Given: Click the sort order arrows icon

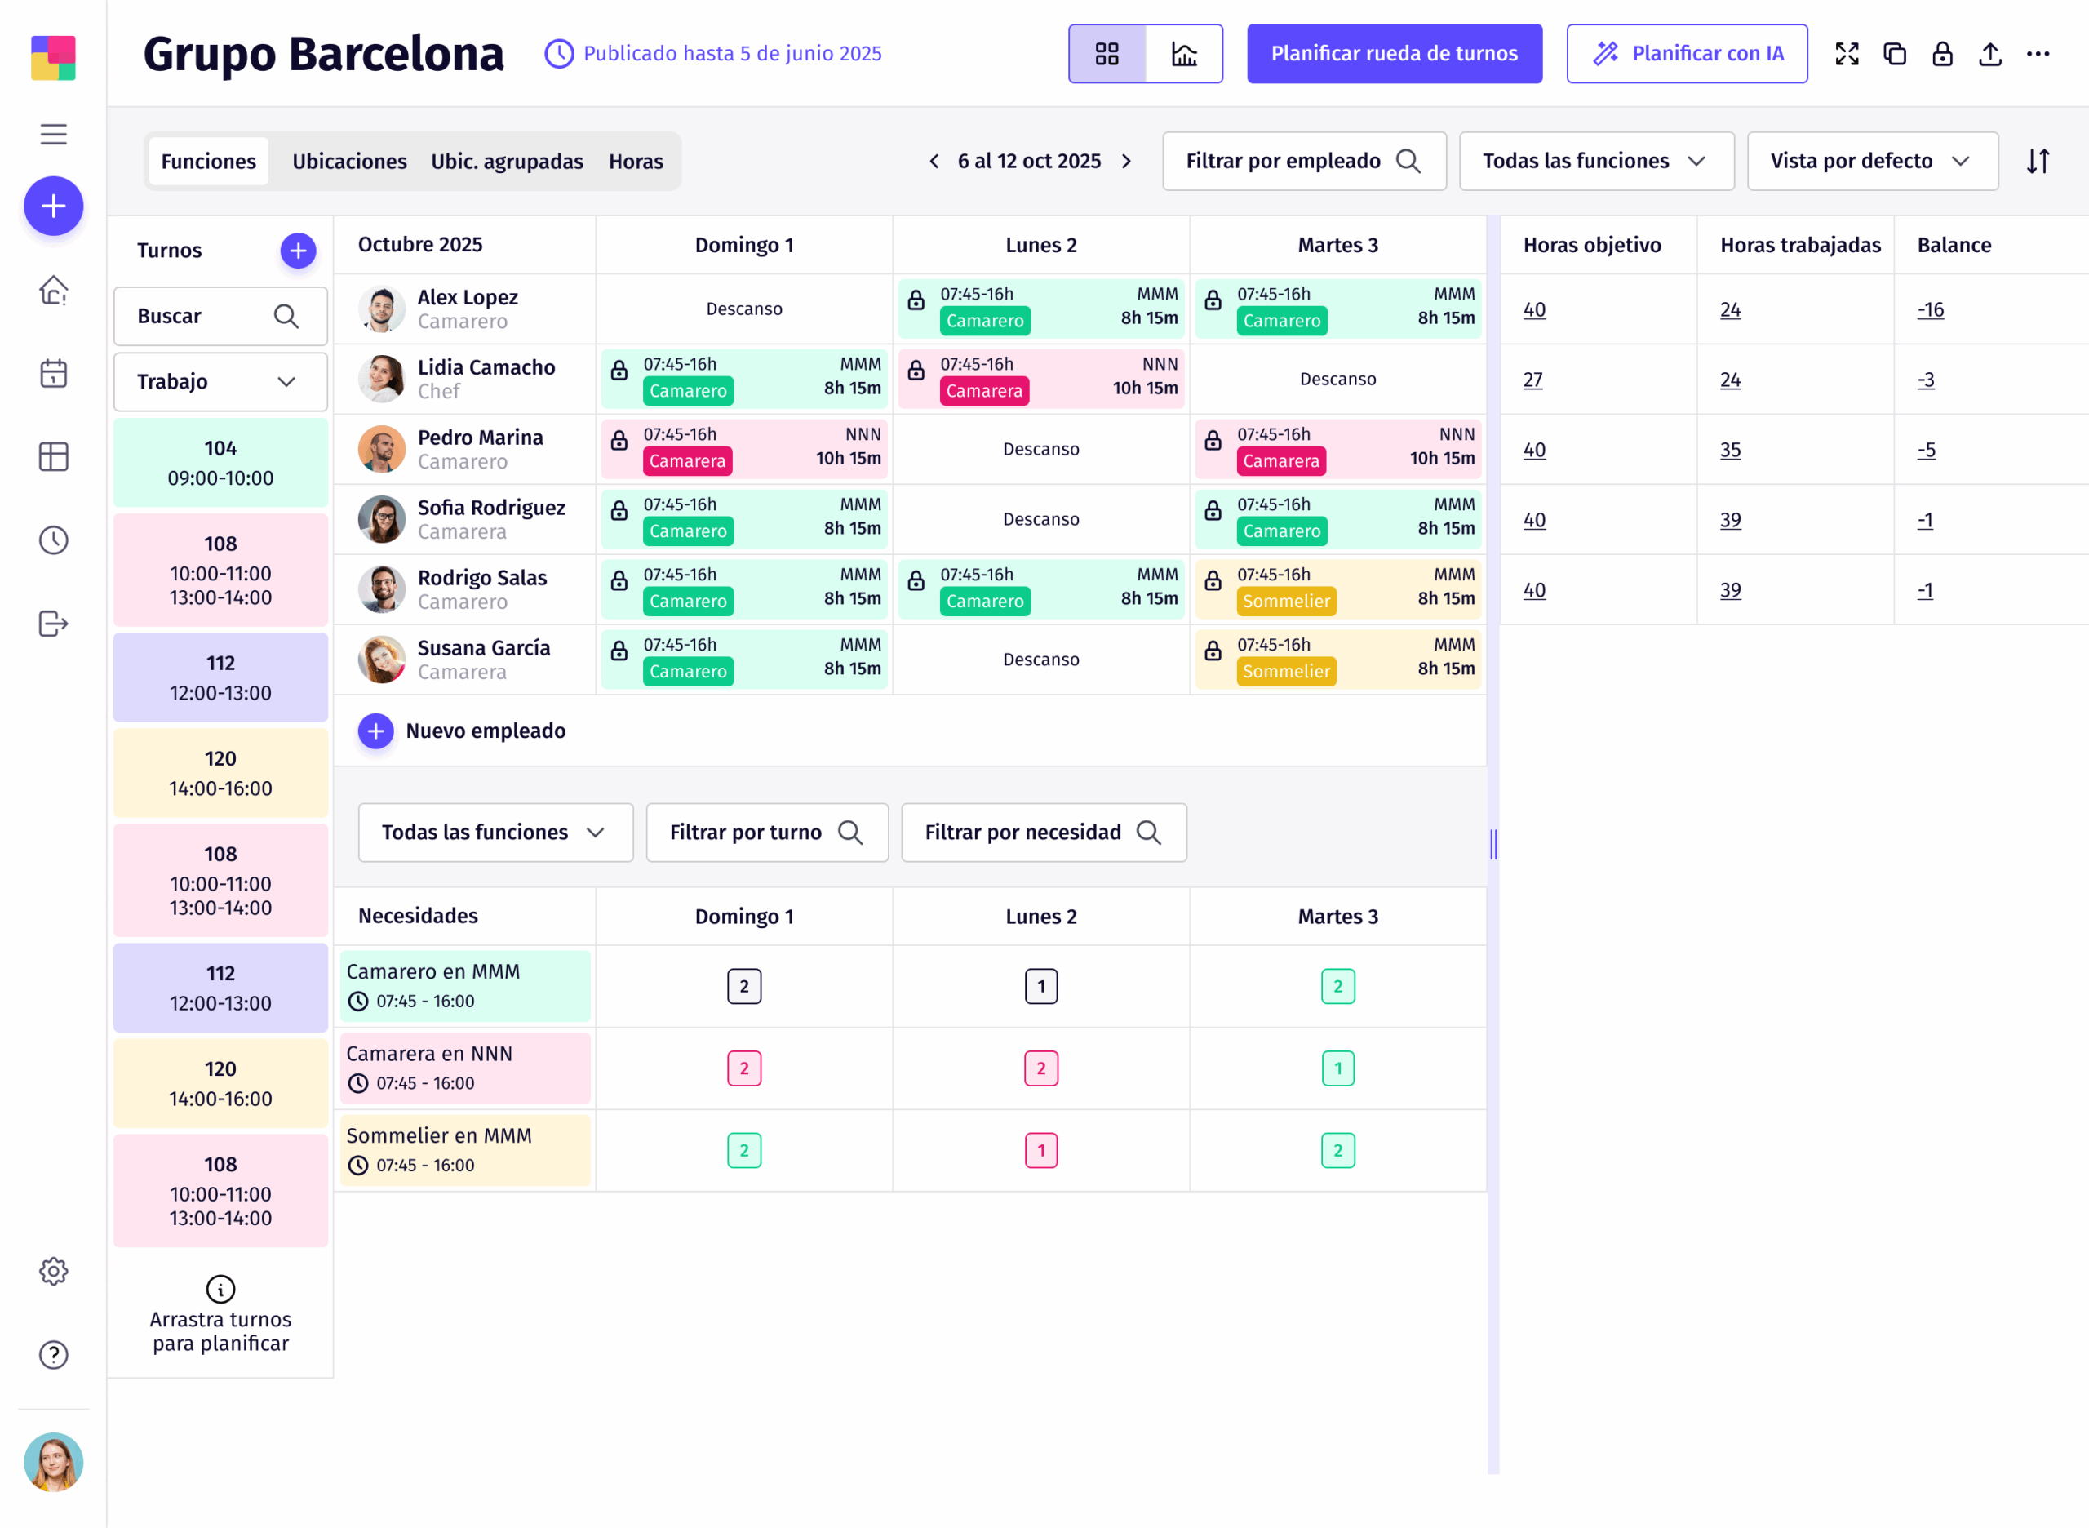Looking at the screenshot, I should click(2038, 161).
